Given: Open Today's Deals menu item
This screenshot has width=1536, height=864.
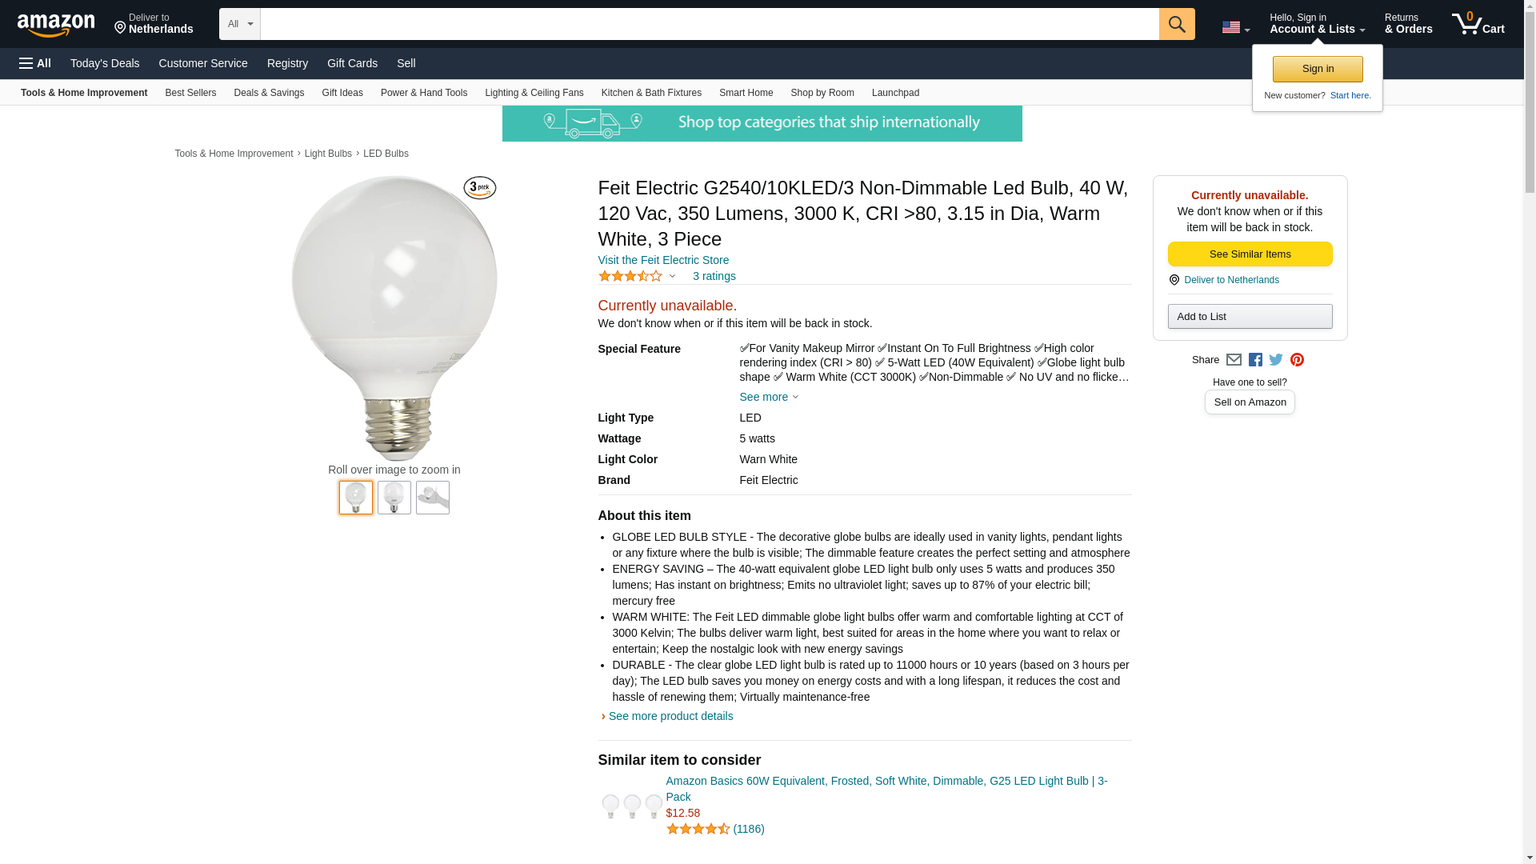Looking at the screenshot, I should pos(105,63).
